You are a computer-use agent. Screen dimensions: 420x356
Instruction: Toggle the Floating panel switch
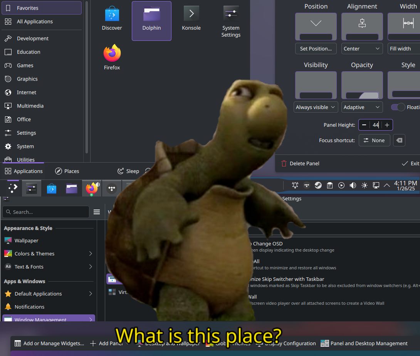(398, 107)
